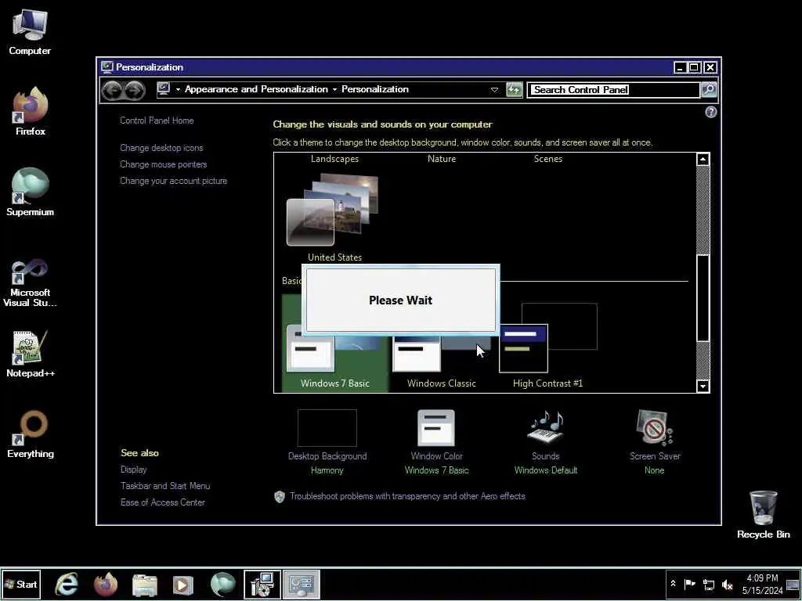This screenshot has height=601, width=802.
Task: Open Desktop Background Harmony settings
Action: (x=327, y=442)
